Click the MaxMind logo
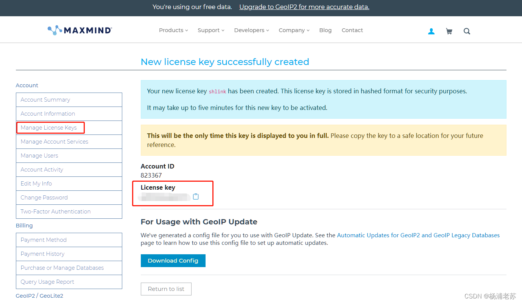The image size is (522, 303). pos(79,30)
